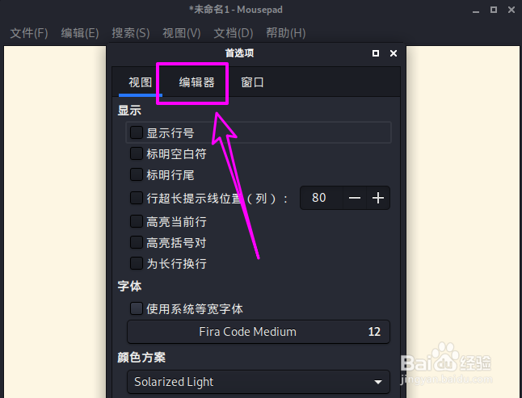Screen dimensions: 522x398
Task: Open the 文档(D) menu
Action: (x=233, y=33)
